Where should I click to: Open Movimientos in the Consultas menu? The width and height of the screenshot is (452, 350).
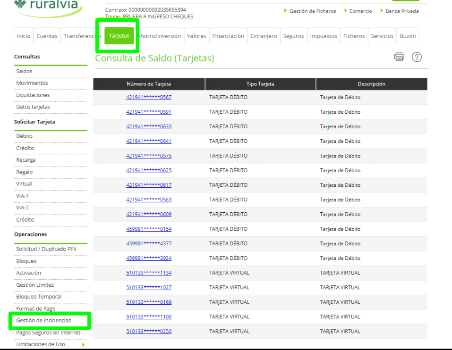32,83
